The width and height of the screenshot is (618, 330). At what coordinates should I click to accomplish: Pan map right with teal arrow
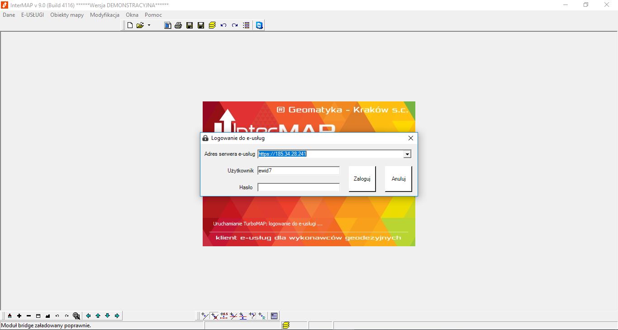(x=117, y=316)
